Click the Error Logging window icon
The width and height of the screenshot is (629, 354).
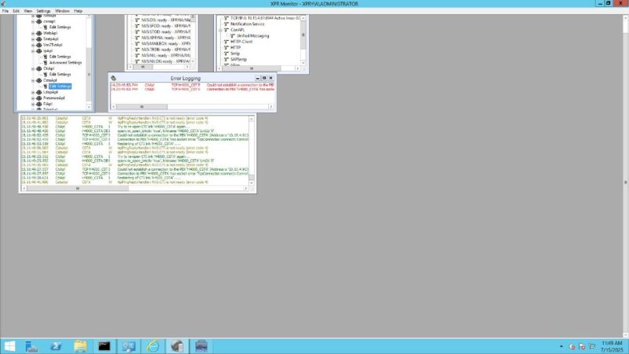pos(114,78)
